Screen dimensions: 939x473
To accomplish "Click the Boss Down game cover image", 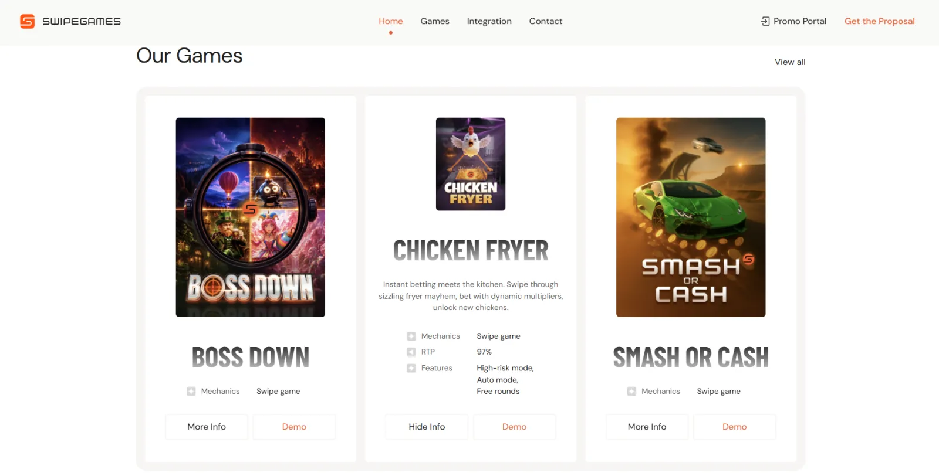I will point(251,217).
